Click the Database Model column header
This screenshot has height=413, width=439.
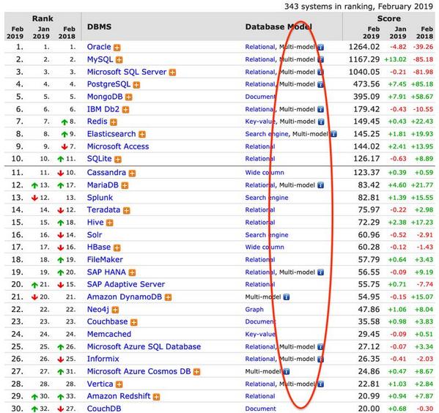278,27
